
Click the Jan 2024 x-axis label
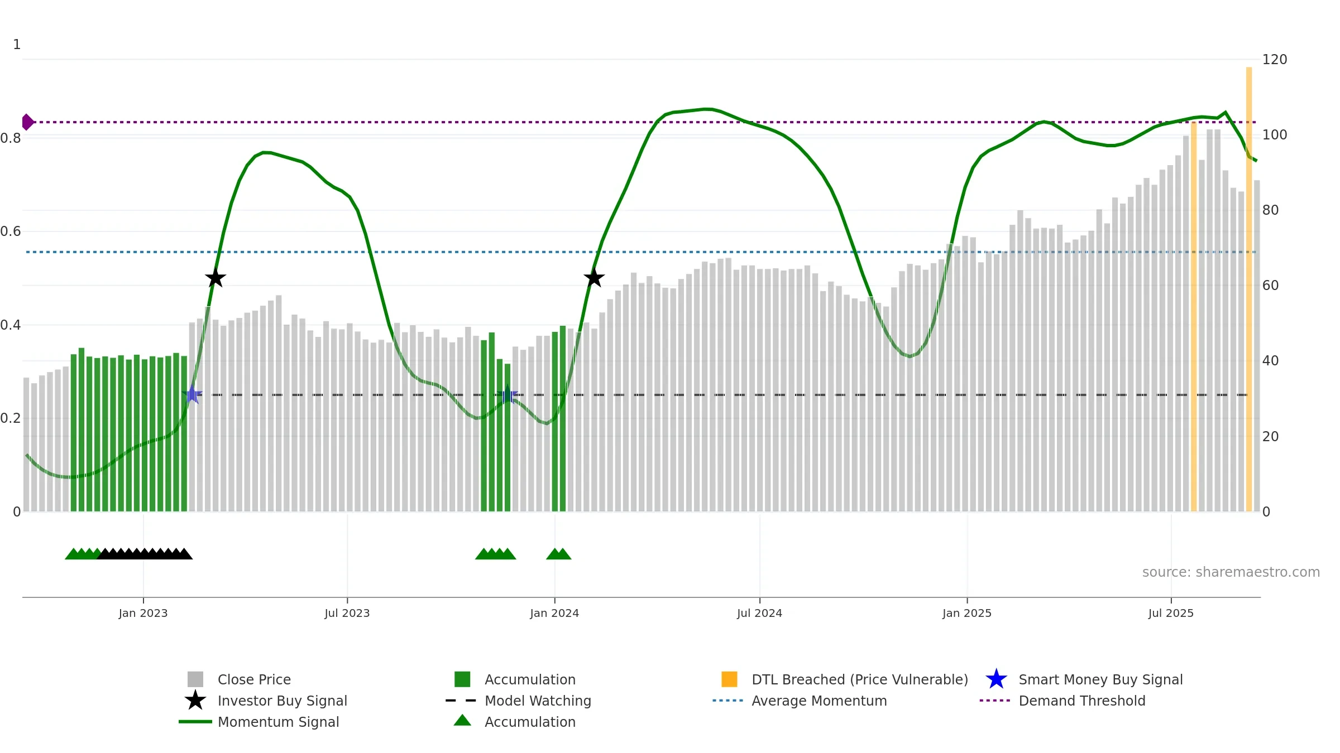tap(554, 614)
